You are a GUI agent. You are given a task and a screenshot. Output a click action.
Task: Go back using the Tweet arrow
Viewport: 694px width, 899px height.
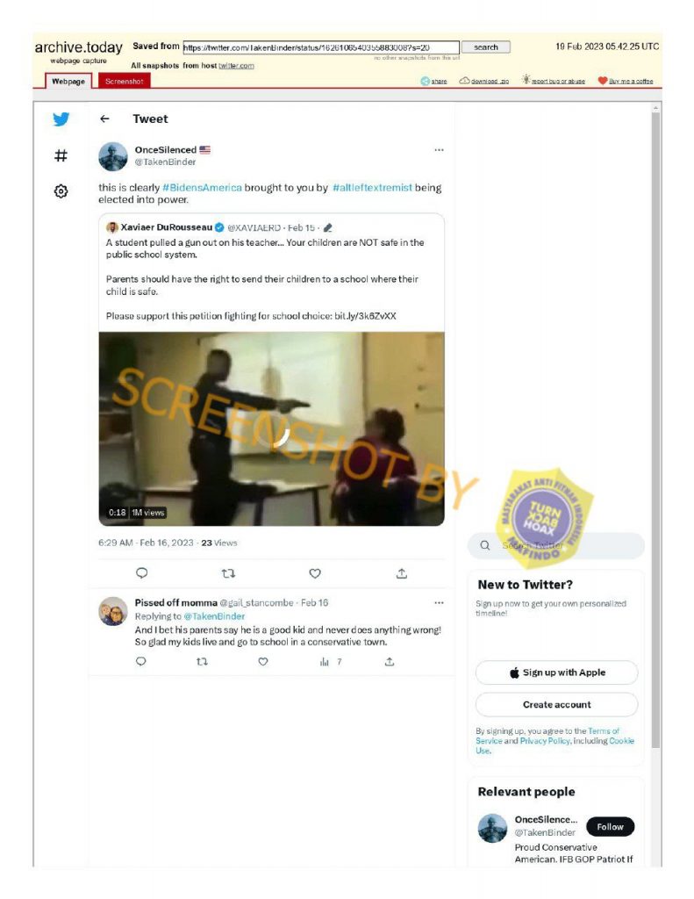point(104,119)
